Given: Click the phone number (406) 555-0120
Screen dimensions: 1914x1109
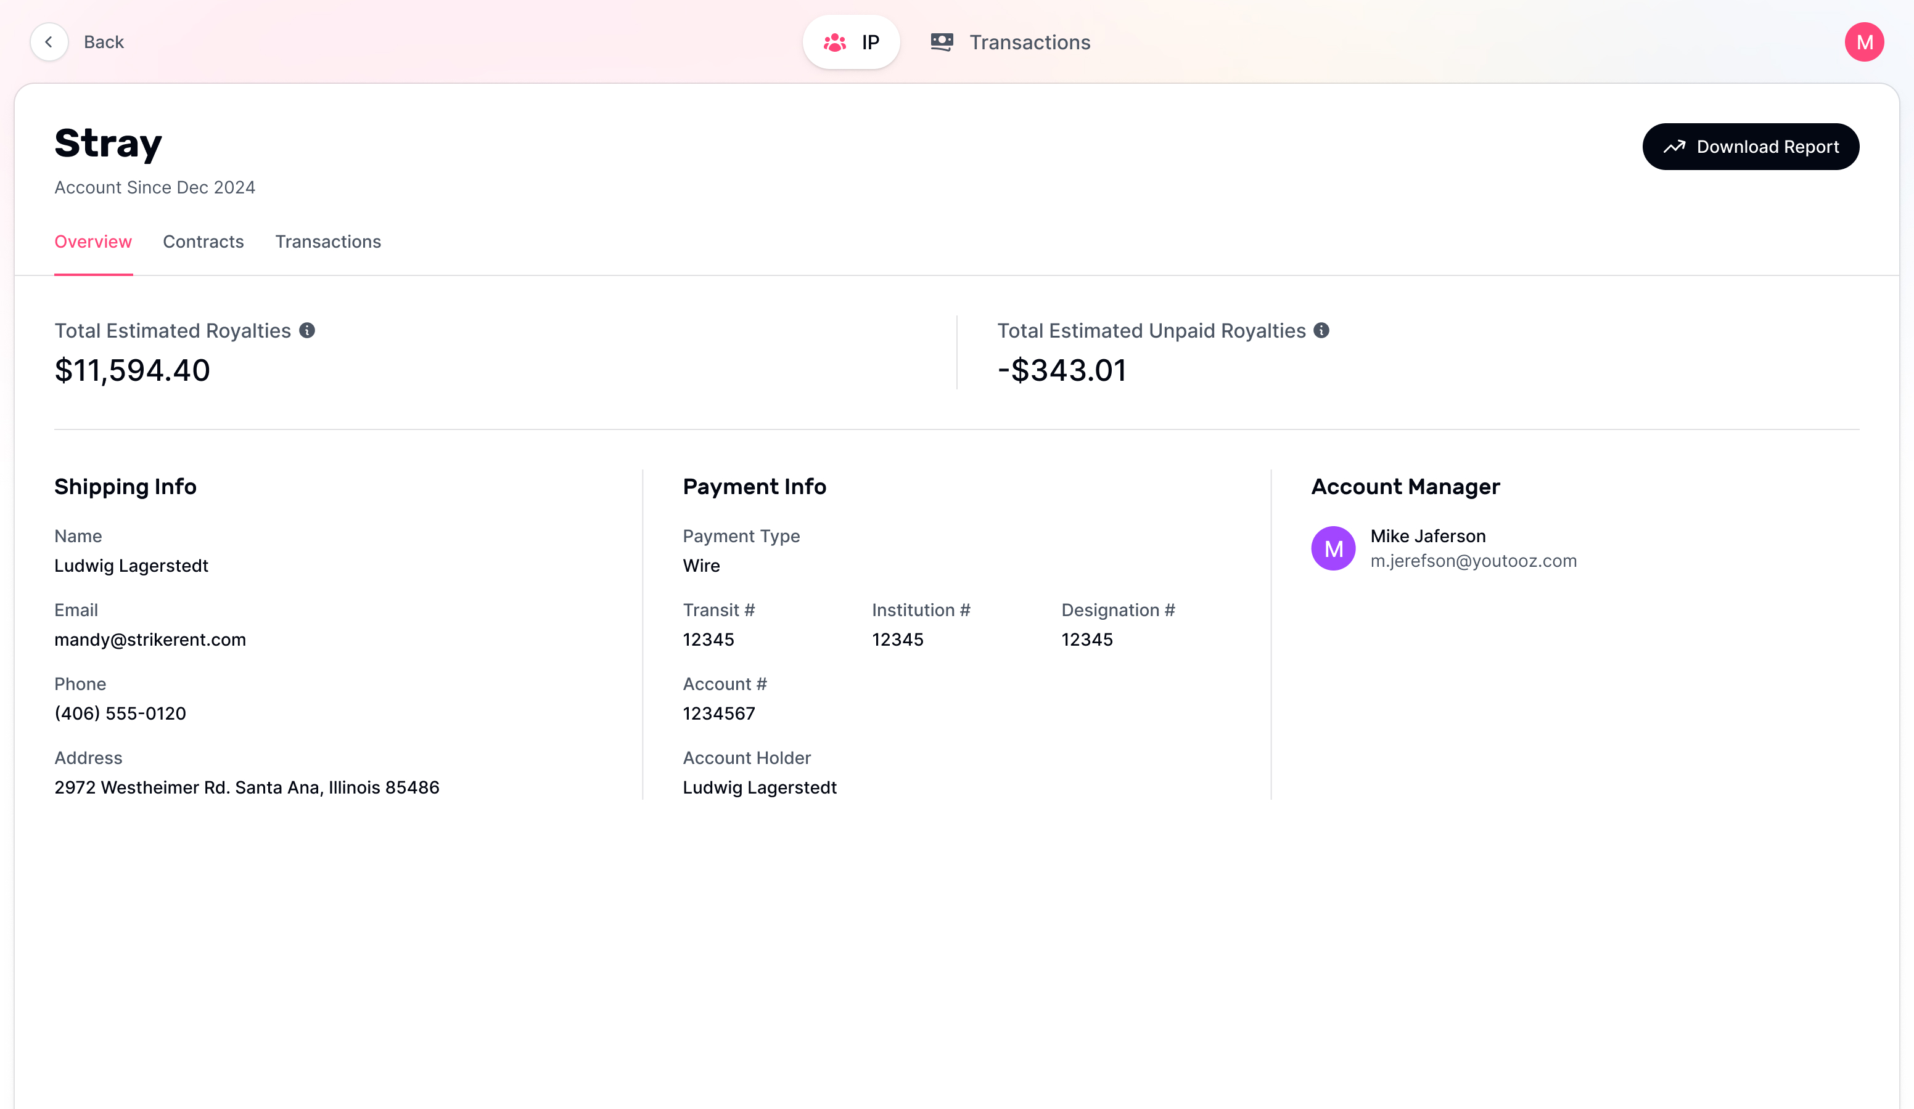Looking at the screenshot, I should pyautogui.click(x=120, y=713).
